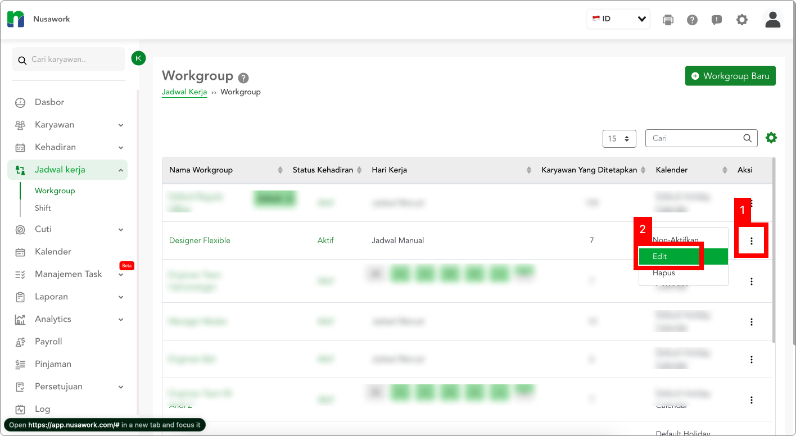Open the settings gear in top bar
796x436 pixels.
pos(742,20)
